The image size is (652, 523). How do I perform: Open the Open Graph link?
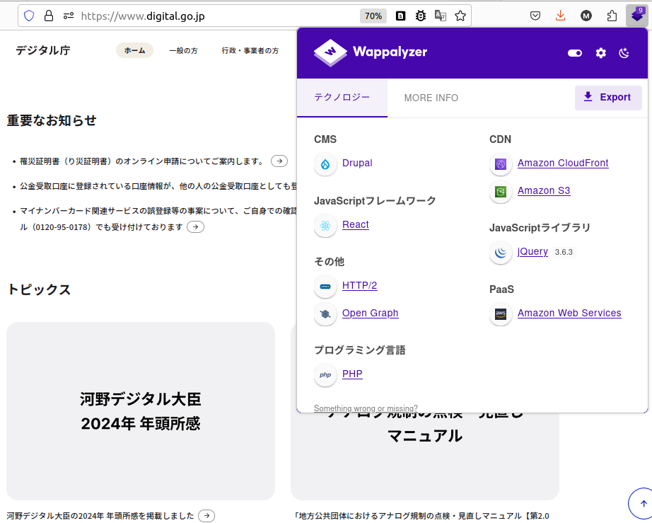[370, 313]
